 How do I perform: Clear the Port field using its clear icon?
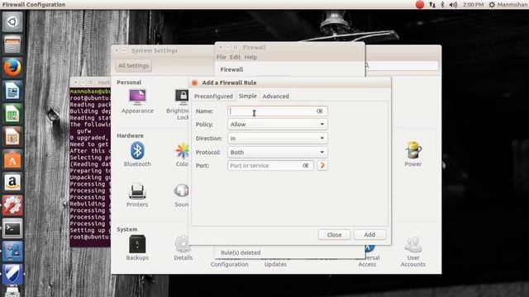point(305,166)
